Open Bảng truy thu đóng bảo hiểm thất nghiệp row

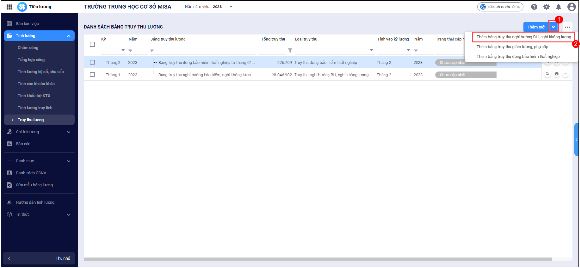(x=206, y=63)
